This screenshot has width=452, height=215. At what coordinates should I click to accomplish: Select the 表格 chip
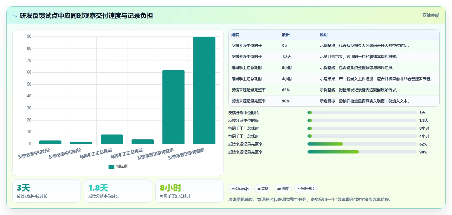coord(263,189)
